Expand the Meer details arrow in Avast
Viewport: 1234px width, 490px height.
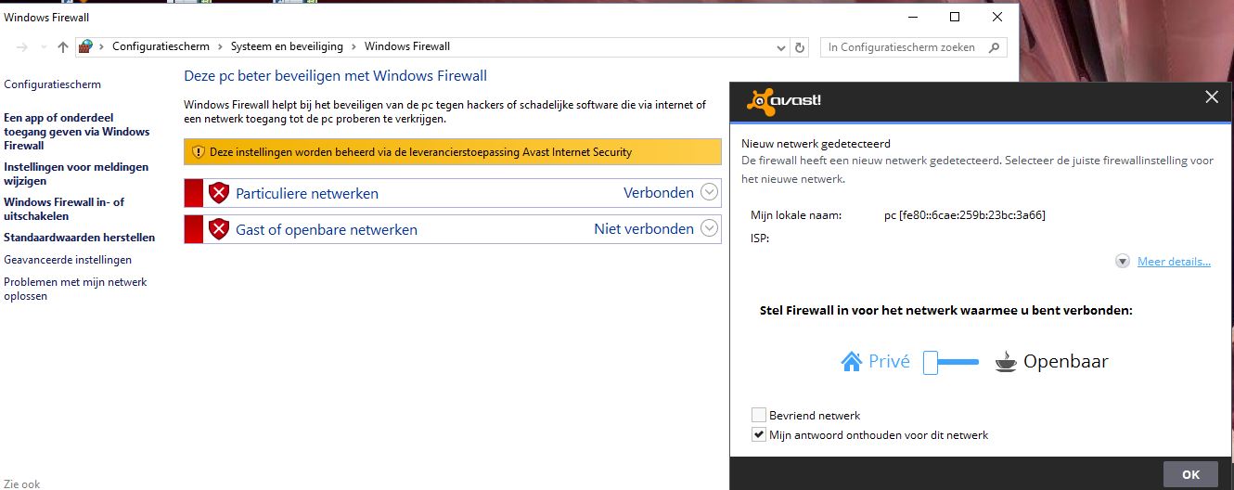pyautogui.click(x=1123, y=262)
